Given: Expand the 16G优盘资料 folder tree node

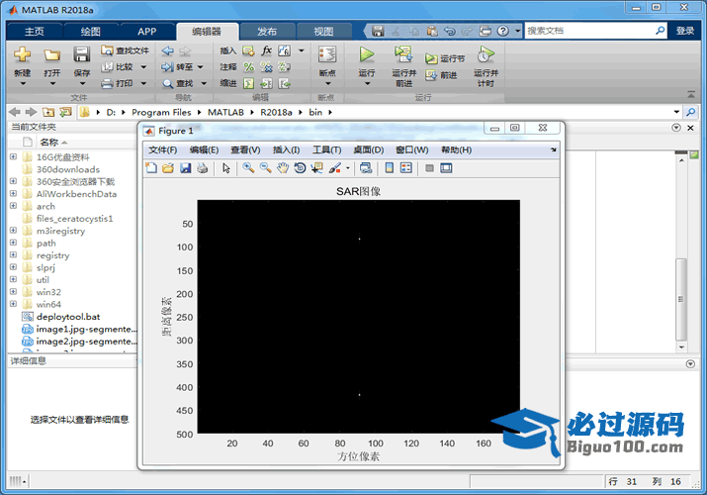Looking at the screenshot, I should pos(13,156).
